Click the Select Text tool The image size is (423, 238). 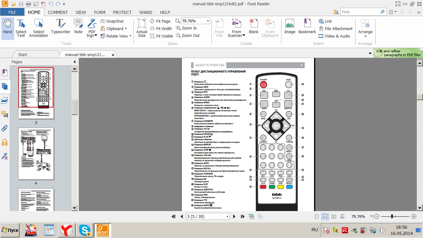tap(21, 27)
